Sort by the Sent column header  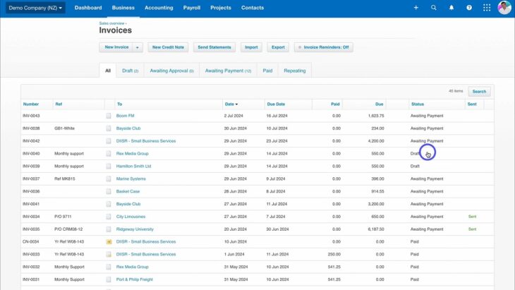click(472, 104)
